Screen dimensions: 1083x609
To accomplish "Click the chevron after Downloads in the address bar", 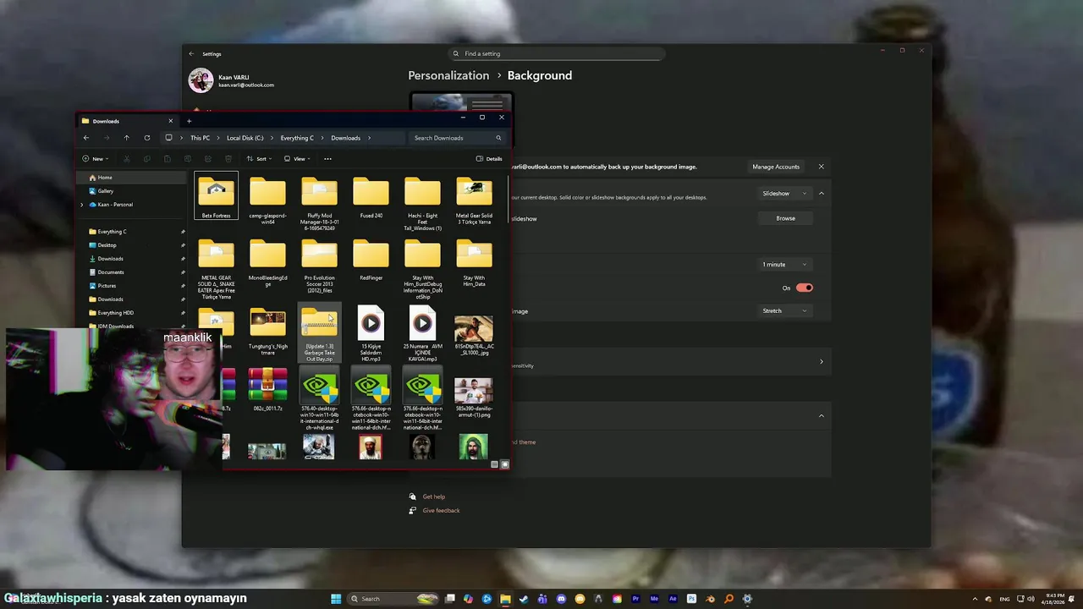I will coord(370,138).
